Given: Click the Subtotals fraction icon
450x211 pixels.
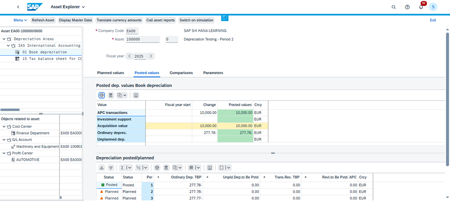Looking at the screenshot, I should click(x=138, y=168).
